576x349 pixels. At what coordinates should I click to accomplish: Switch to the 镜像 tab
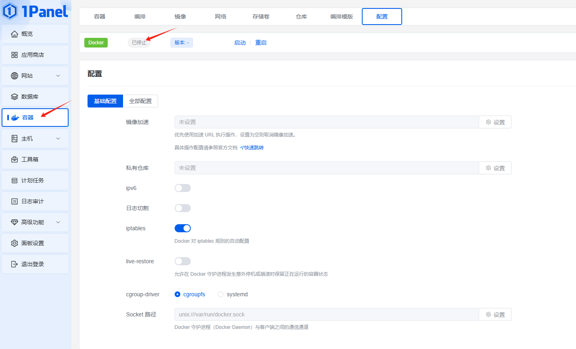pyautogui.click(x=180, y=17)
